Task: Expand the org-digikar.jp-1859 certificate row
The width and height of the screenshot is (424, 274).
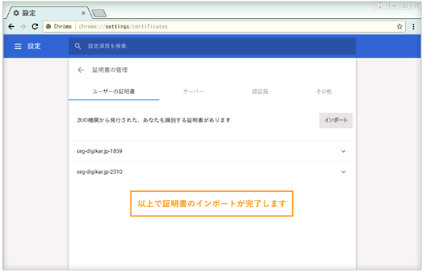Action: (x=343, y=151)
